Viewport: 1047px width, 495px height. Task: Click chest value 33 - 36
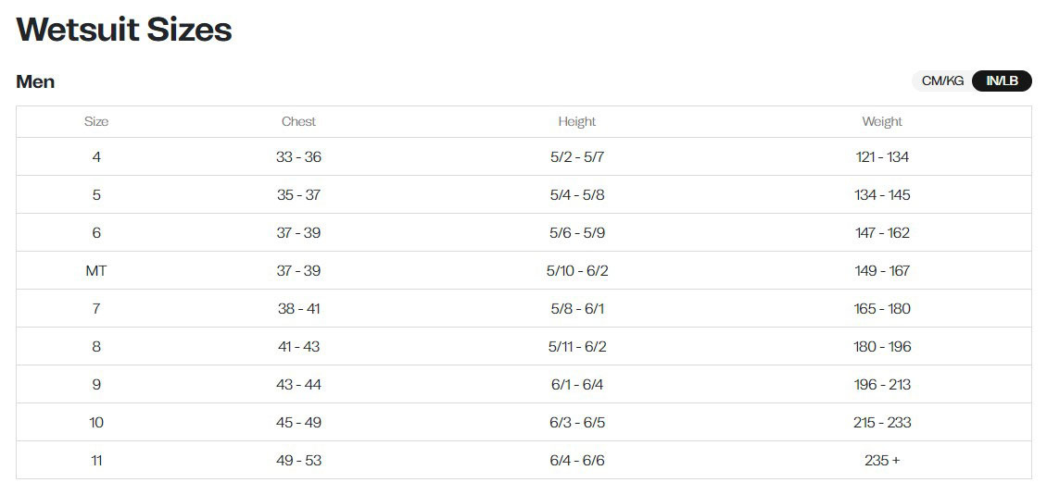pos(298,157)
